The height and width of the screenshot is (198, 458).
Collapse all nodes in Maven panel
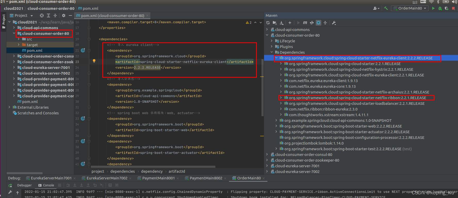tap(325, 23)
